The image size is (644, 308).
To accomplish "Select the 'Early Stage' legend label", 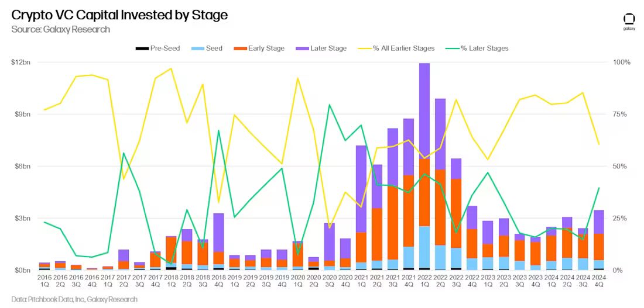I will pos(266,49).
